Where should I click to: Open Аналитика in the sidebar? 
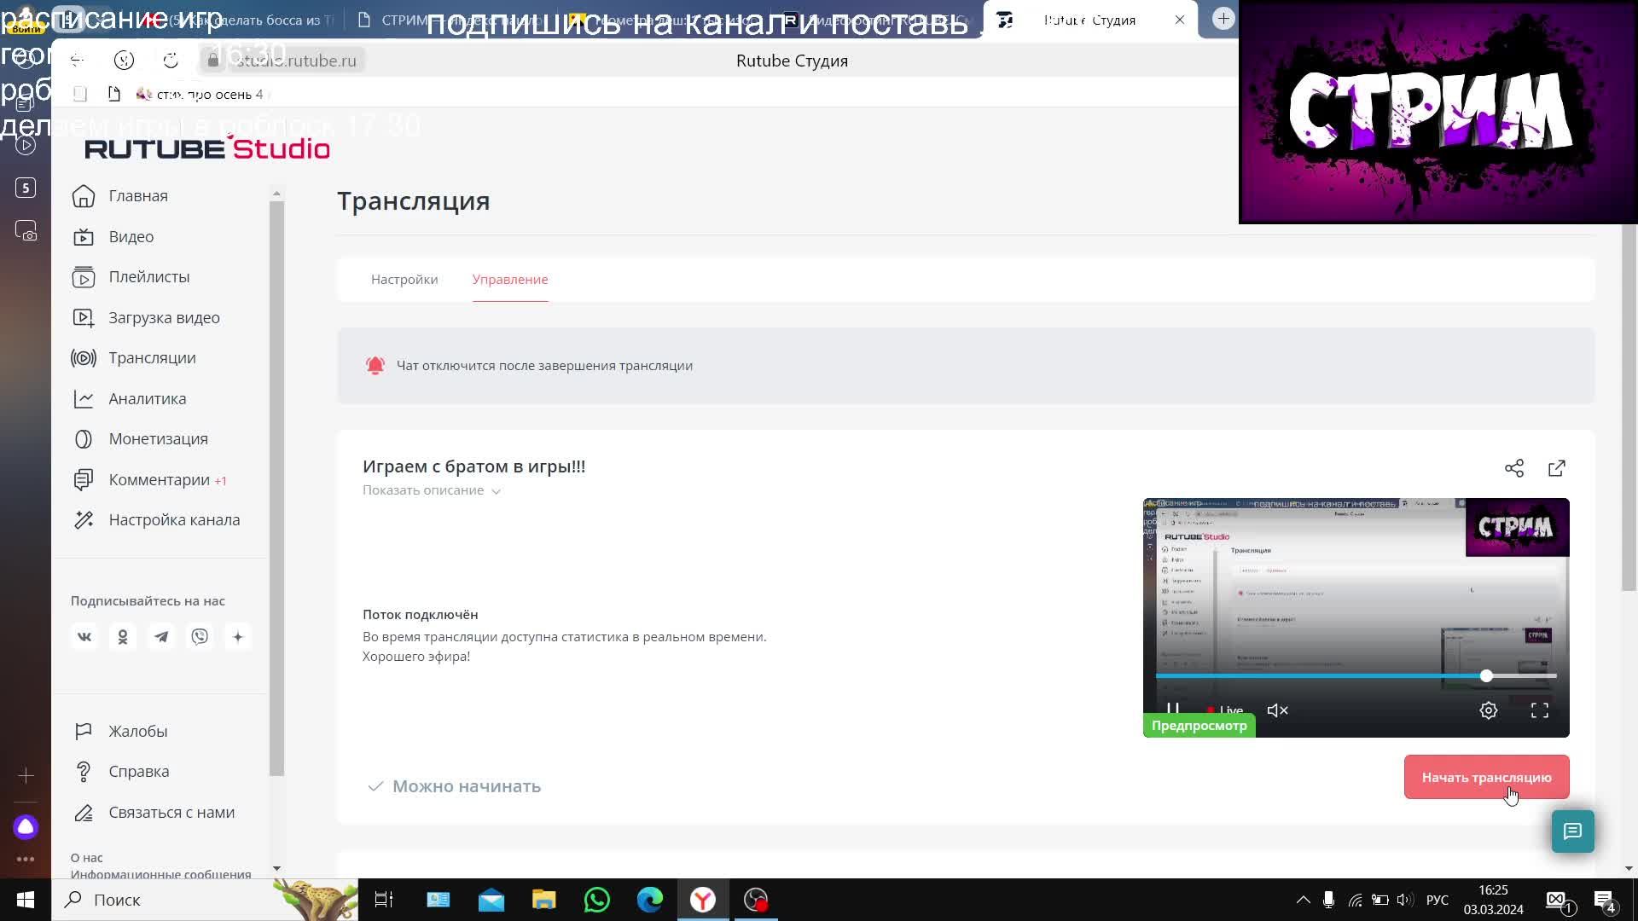[x=147, y=399]
